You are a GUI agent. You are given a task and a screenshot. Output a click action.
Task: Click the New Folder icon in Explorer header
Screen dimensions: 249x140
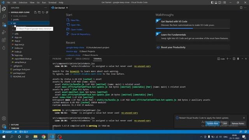39,12
